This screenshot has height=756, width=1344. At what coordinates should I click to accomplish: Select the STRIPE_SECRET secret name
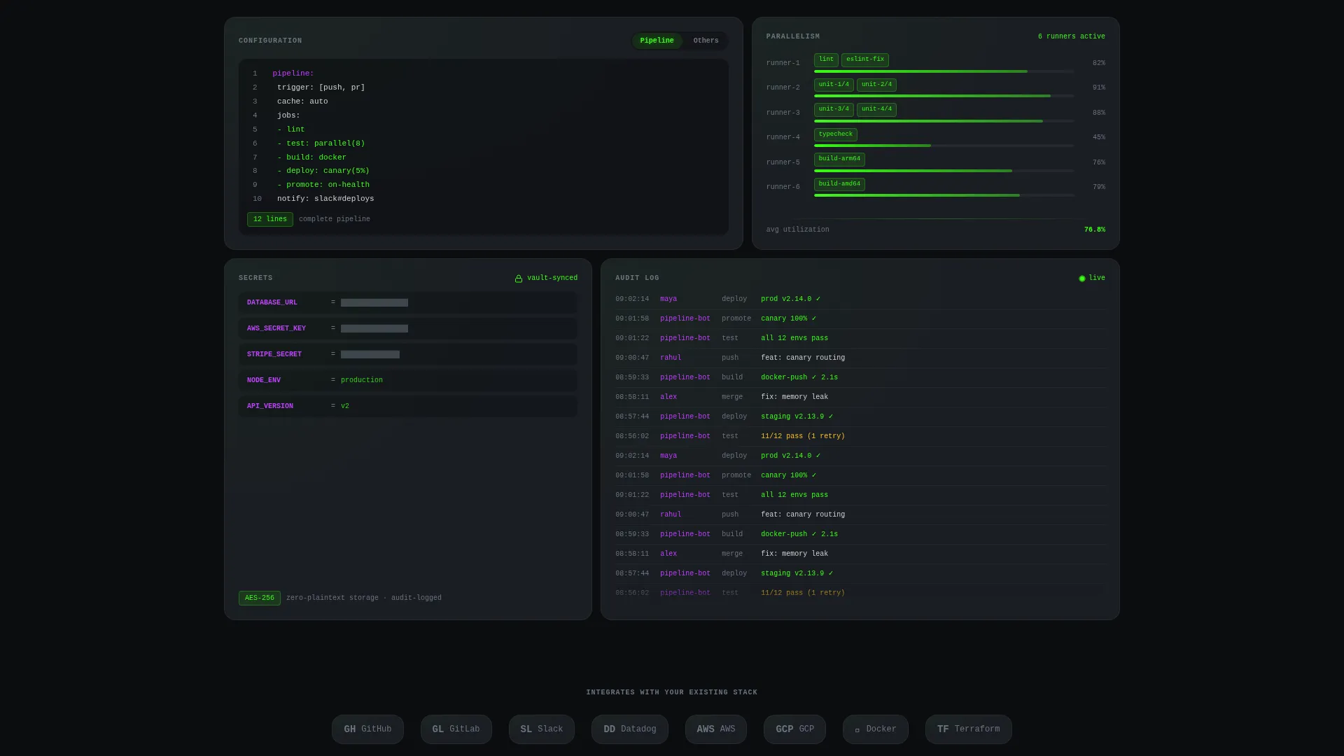[x=274, y=354]
